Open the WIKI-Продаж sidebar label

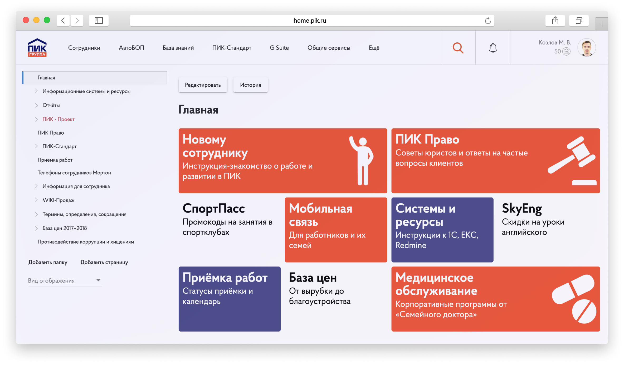pos(58,200)
